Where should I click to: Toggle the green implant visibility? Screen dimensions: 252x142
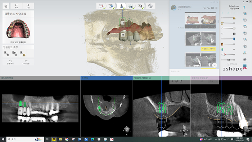click(222, 49)
